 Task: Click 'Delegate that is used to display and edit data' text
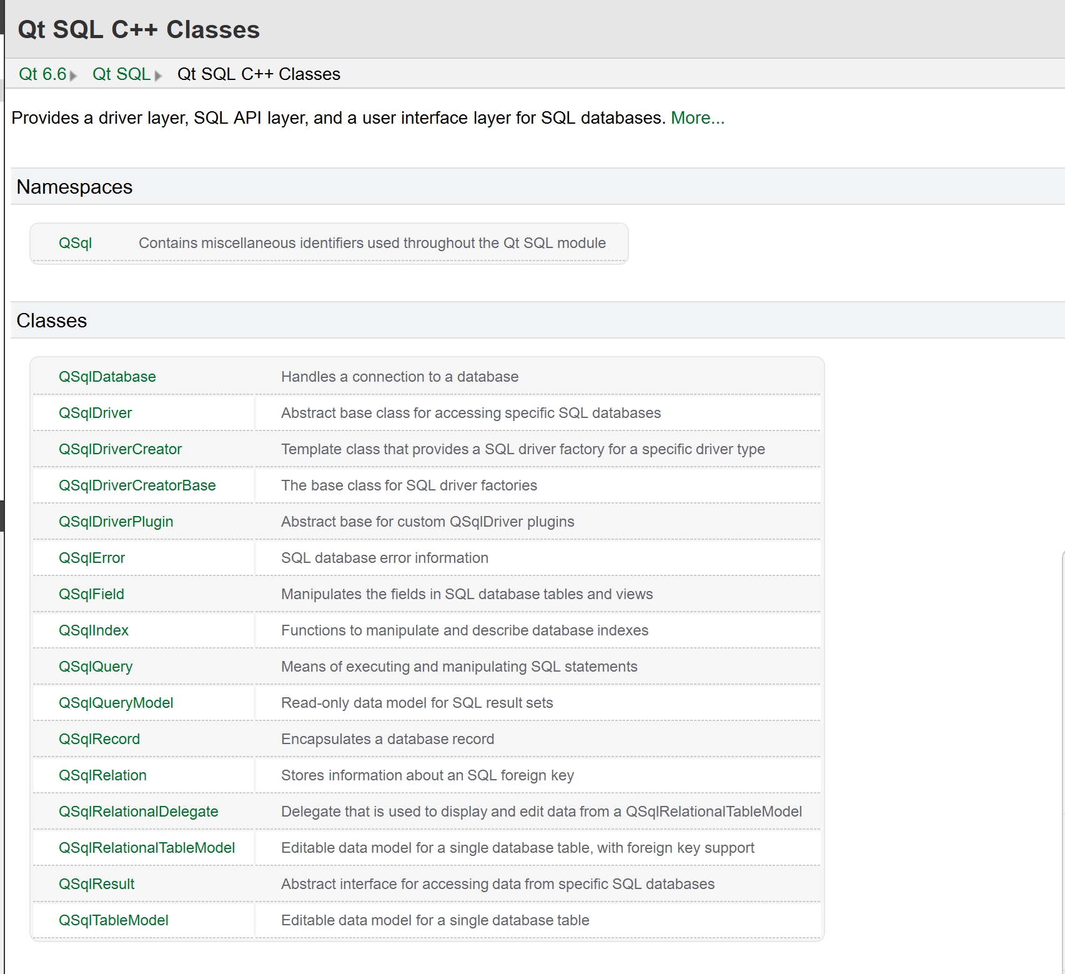[x=542, y=812]
